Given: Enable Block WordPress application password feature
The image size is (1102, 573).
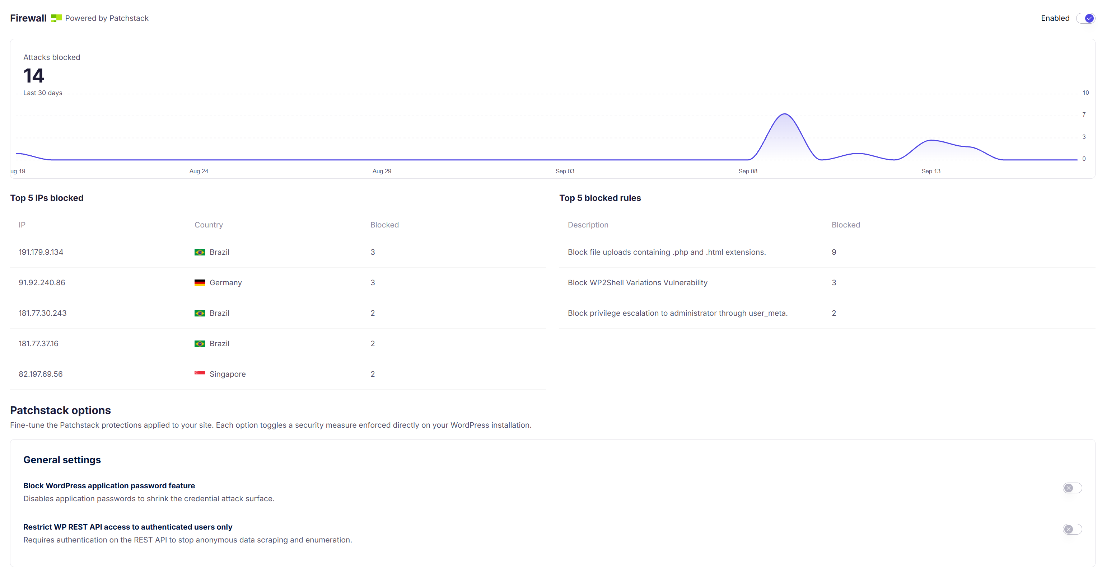Looking at the screenshot, I should (x=1073, y=488).
